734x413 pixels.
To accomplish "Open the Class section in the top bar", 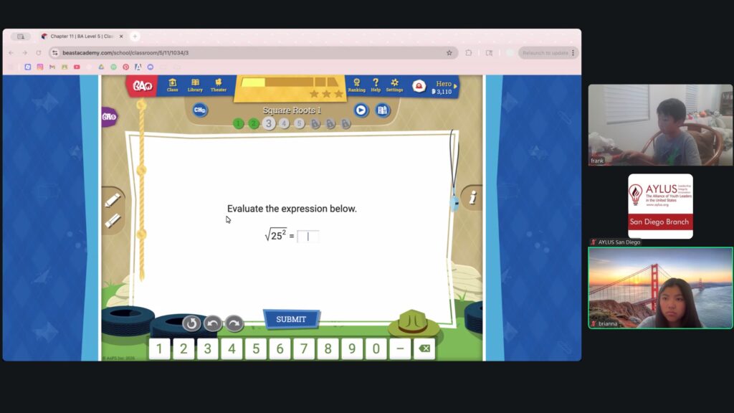I will [173, 85].
